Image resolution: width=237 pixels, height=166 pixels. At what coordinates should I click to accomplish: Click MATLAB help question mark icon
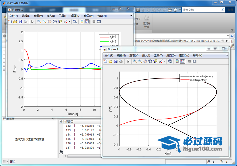(175, 10)
